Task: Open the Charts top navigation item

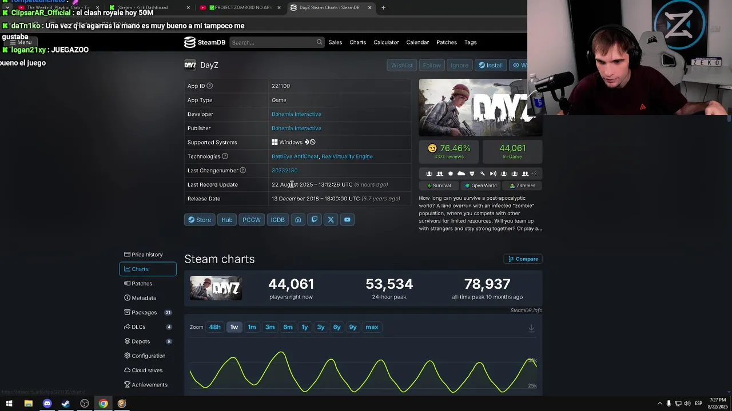Action: coord(358,42)
